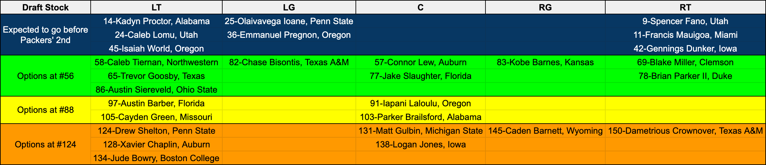
Task: Select the Options at #88 row label
Action: pyautogui.click(x=46, y=110)
